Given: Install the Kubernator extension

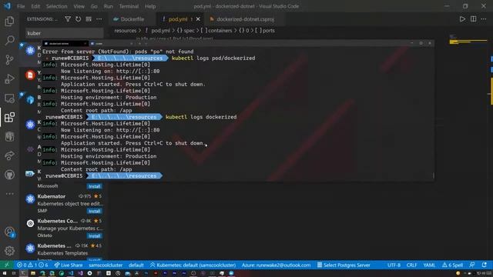Looking at the screenshot, I should click(94, 211).
